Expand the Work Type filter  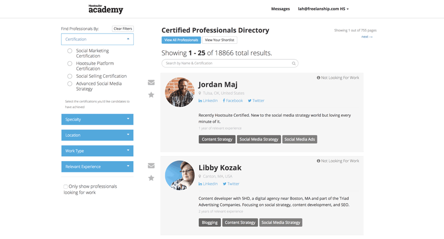coord(97,151)
